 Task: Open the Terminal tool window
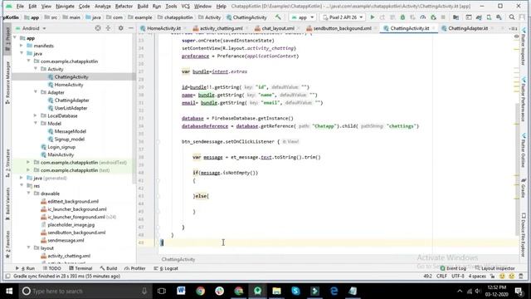click(x=80, y=268)
